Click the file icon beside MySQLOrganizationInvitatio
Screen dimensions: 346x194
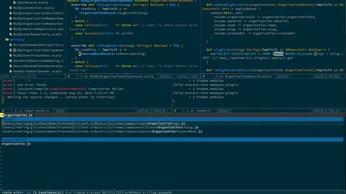[10, 13]
